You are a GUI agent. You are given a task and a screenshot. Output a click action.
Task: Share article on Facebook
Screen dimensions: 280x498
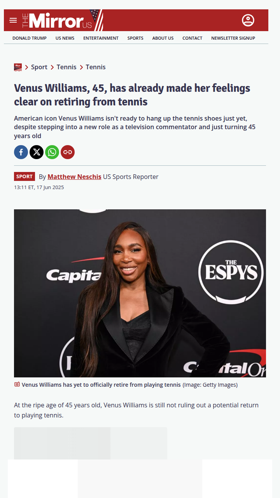pos(21,152)
